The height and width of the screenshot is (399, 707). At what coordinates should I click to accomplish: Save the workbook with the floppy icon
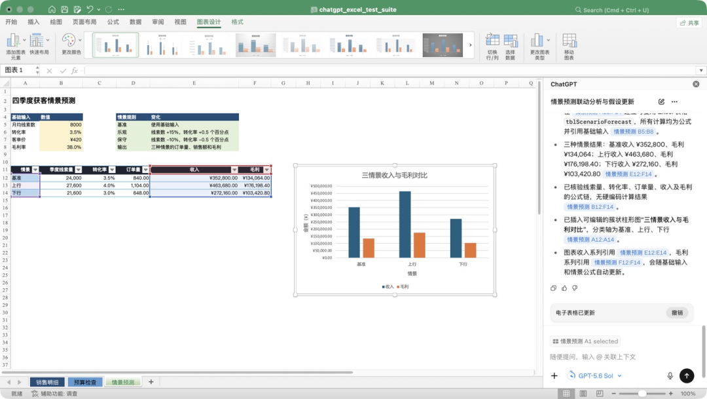pos(64,9)
